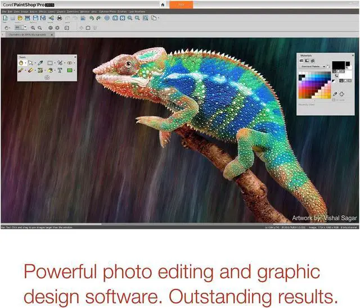Switch Materials to the second tab view
360x308 pixels.
307,61
